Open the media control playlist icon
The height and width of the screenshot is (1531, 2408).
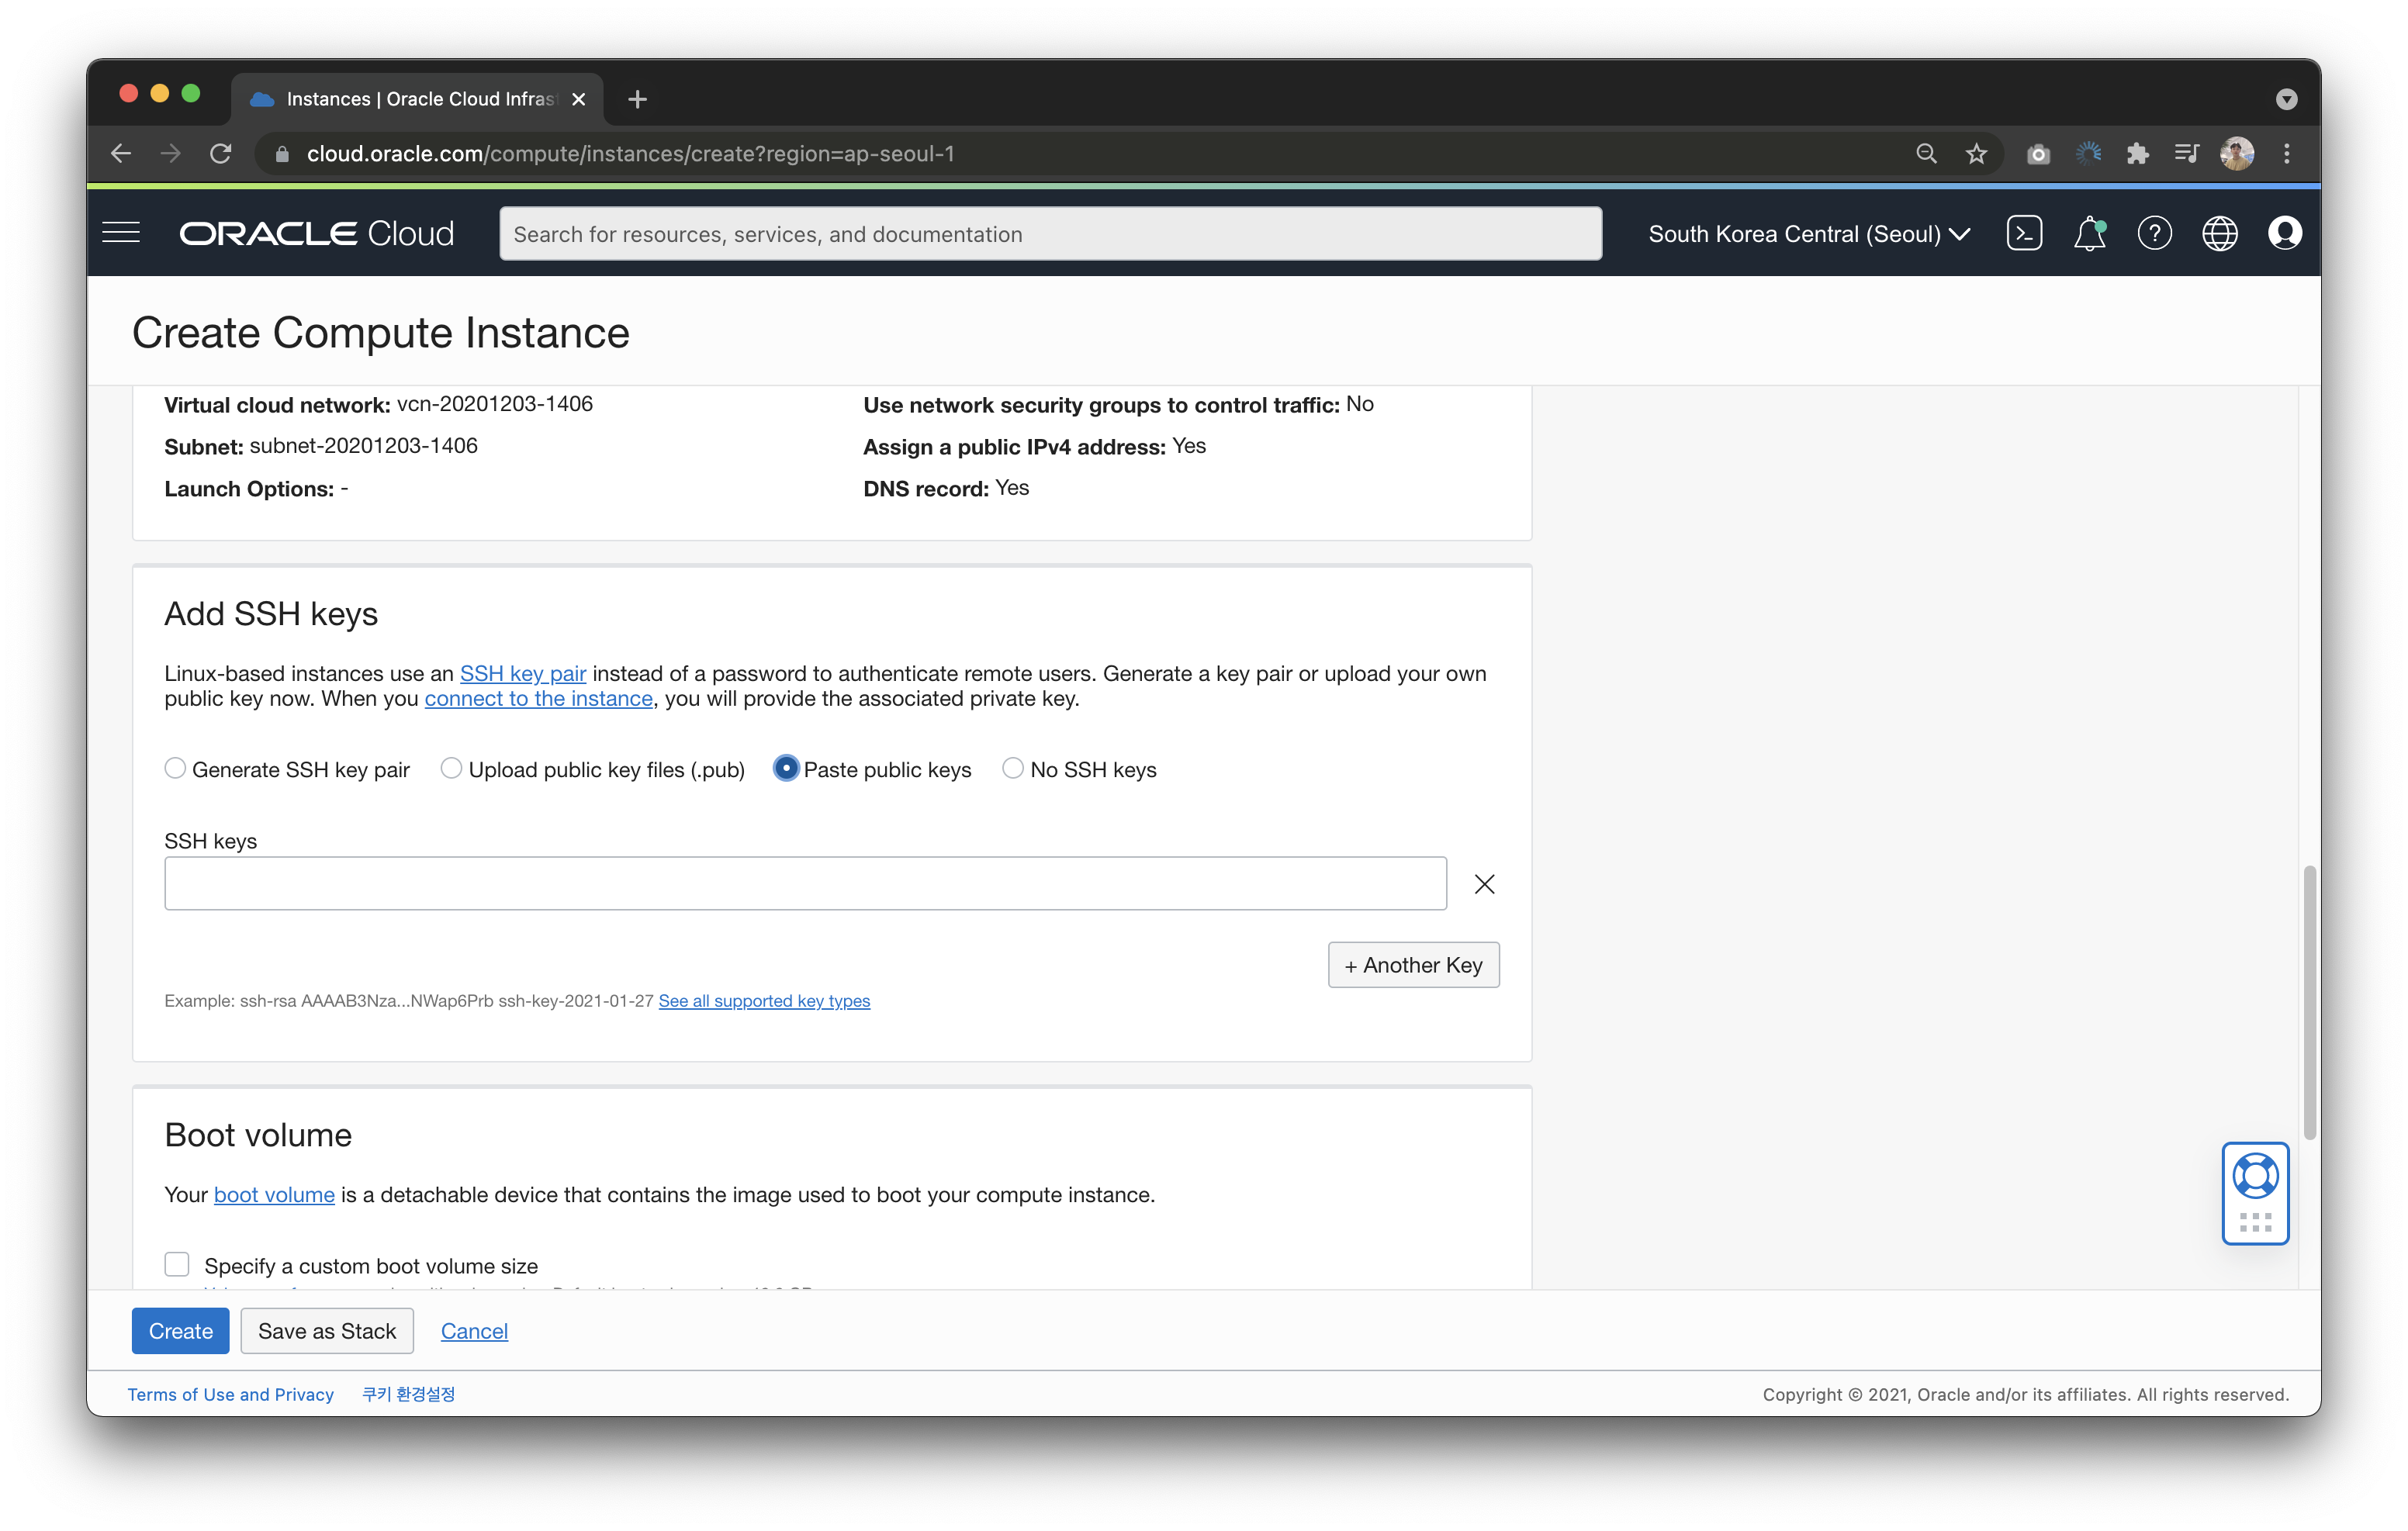tap(2186, 153)
